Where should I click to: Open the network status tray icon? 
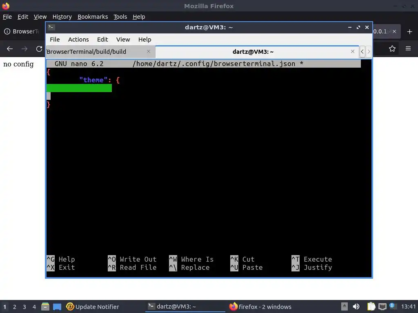tap(382, 306)
